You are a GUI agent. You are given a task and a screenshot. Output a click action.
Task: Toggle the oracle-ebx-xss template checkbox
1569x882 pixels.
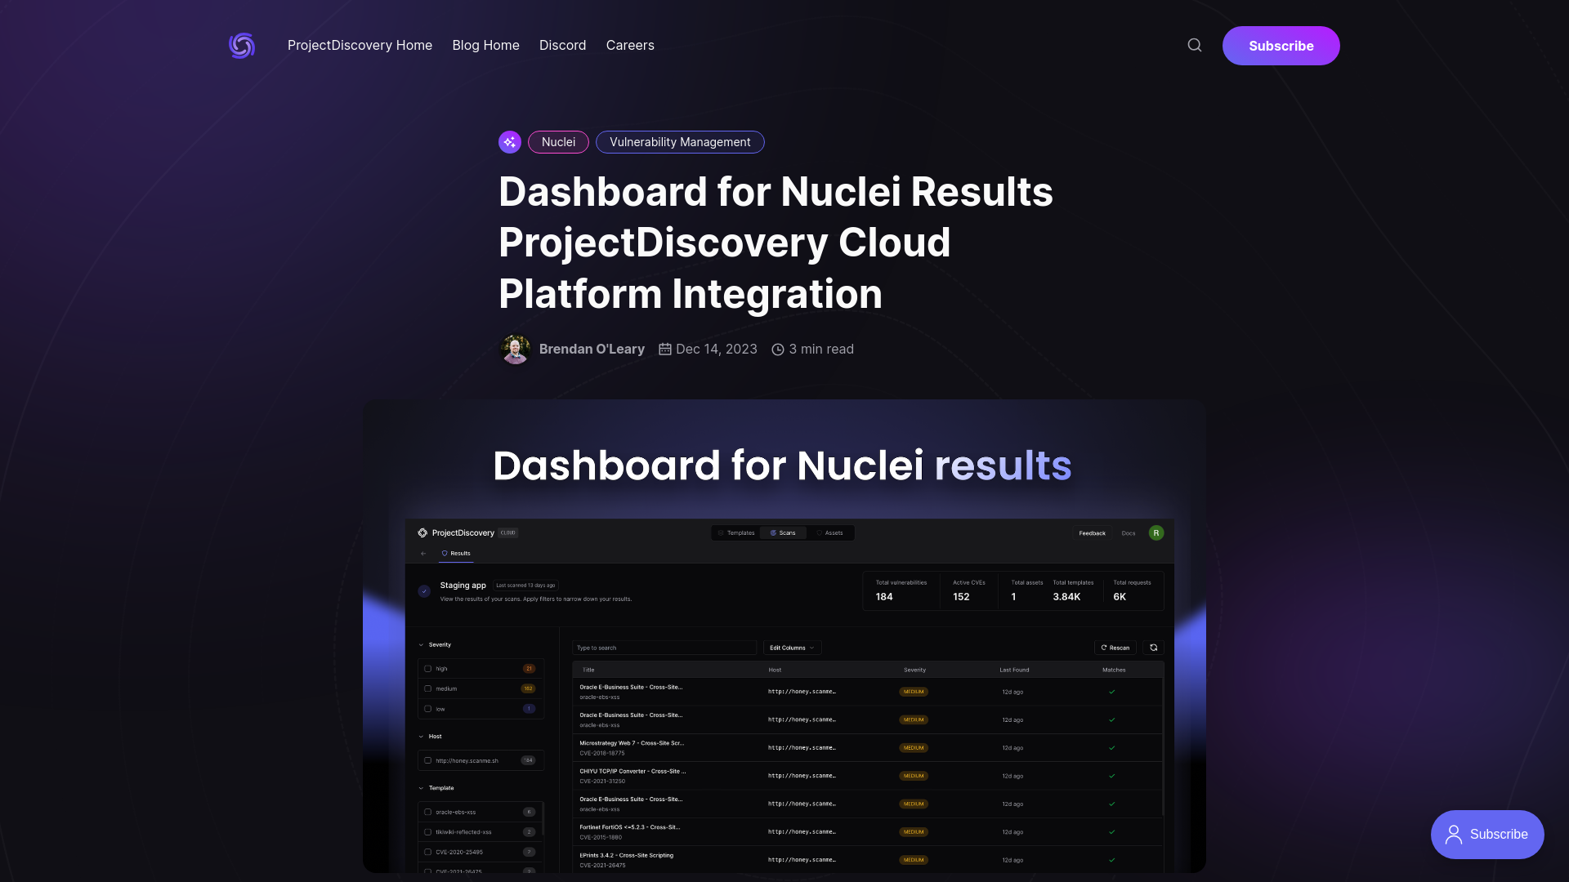(428, 812)
